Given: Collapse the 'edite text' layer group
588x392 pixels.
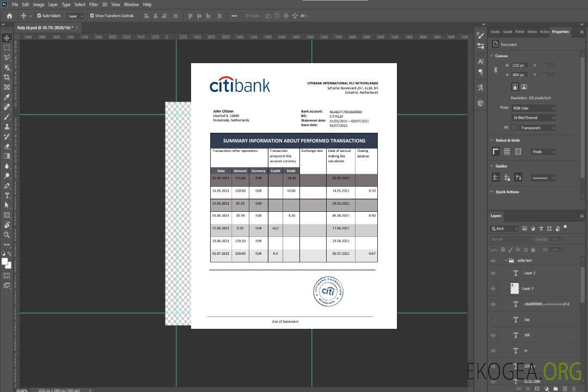Looking at the screenshot, I should [x=505, y=260].
